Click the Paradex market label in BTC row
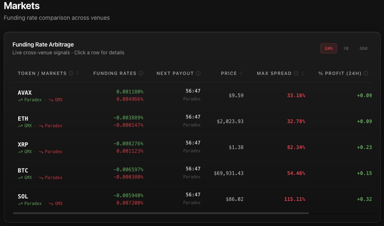 pyautogui.click(x=54, y=178)
